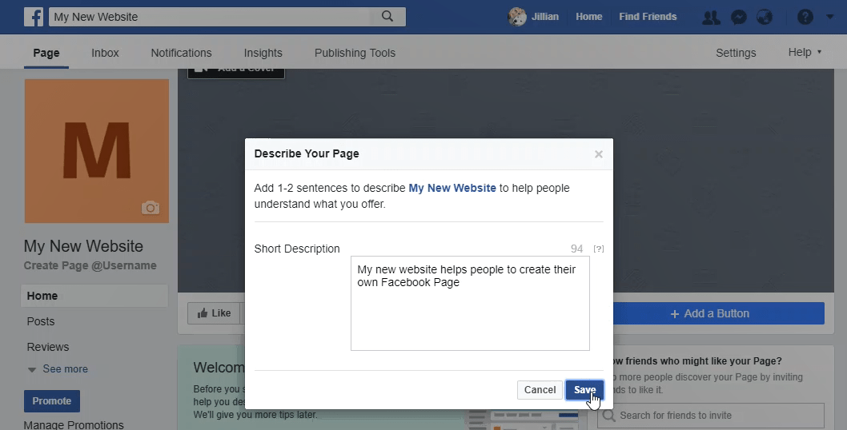The width and height of the screenshot is (847, 430).
Task: Select Reviews in left sidebar
Action: [48, 347]
